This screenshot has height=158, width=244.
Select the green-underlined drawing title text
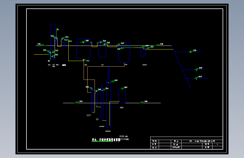(x=106, y=140)
